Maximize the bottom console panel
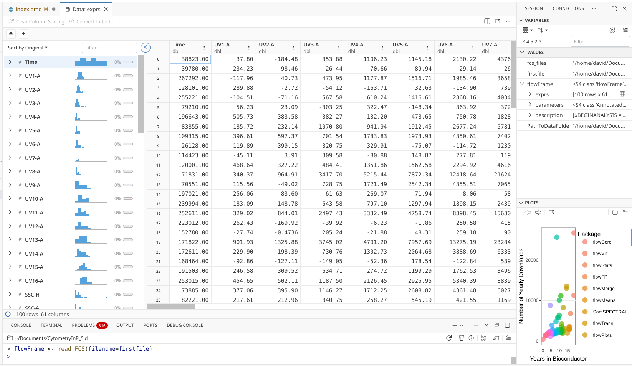The width and height of the screenshot is (632, 366). [507, 325]
